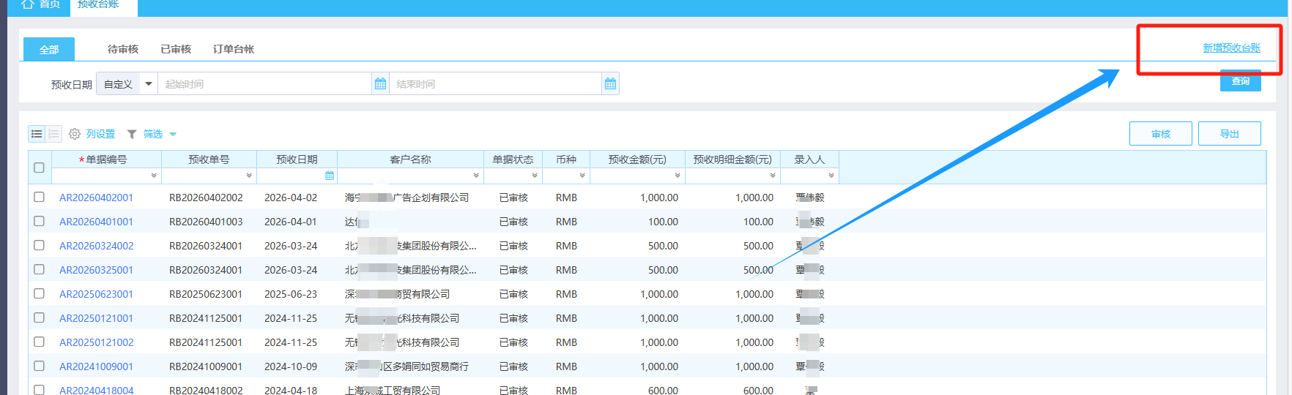Screen dimensions: 1292x395
Task: Switch to the 订单台帐 tab
Action: coord(234,49)
